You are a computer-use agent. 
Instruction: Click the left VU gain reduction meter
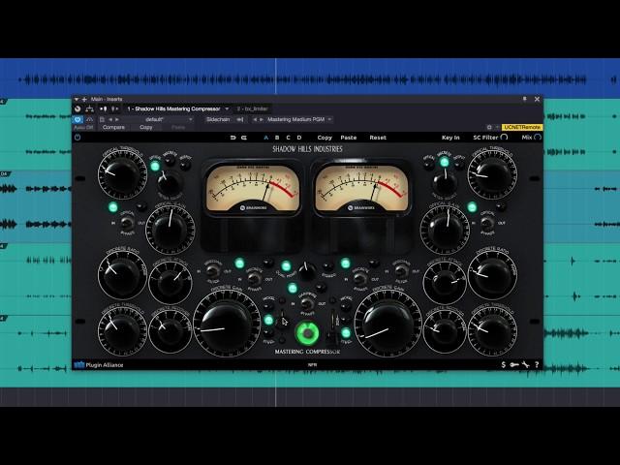(x=253, y=189)
